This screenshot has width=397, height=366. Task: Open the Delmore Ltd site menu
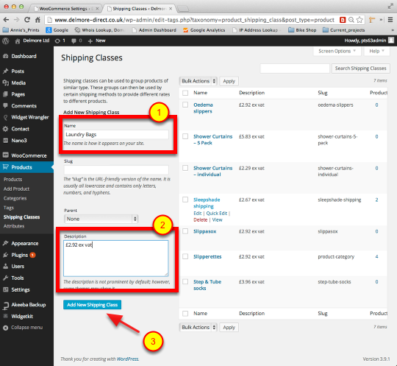[32, 41]
